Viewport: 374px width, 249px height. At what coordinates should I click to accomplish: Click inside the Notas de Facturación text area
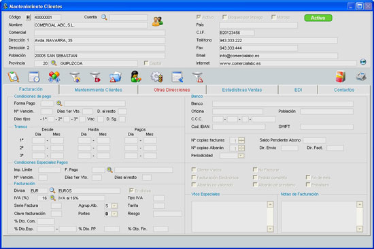[x=319, y=216]
